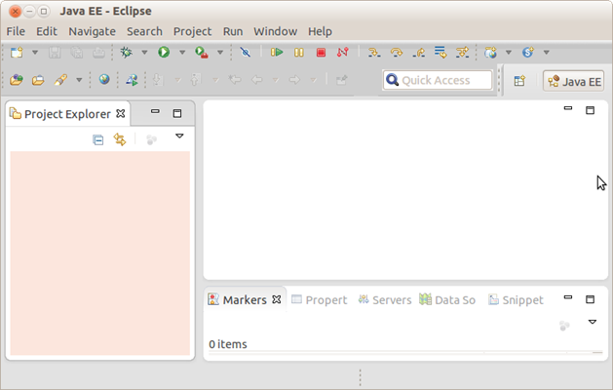
Task: Open the Navigate menu
Action: [x=93, y=31]
